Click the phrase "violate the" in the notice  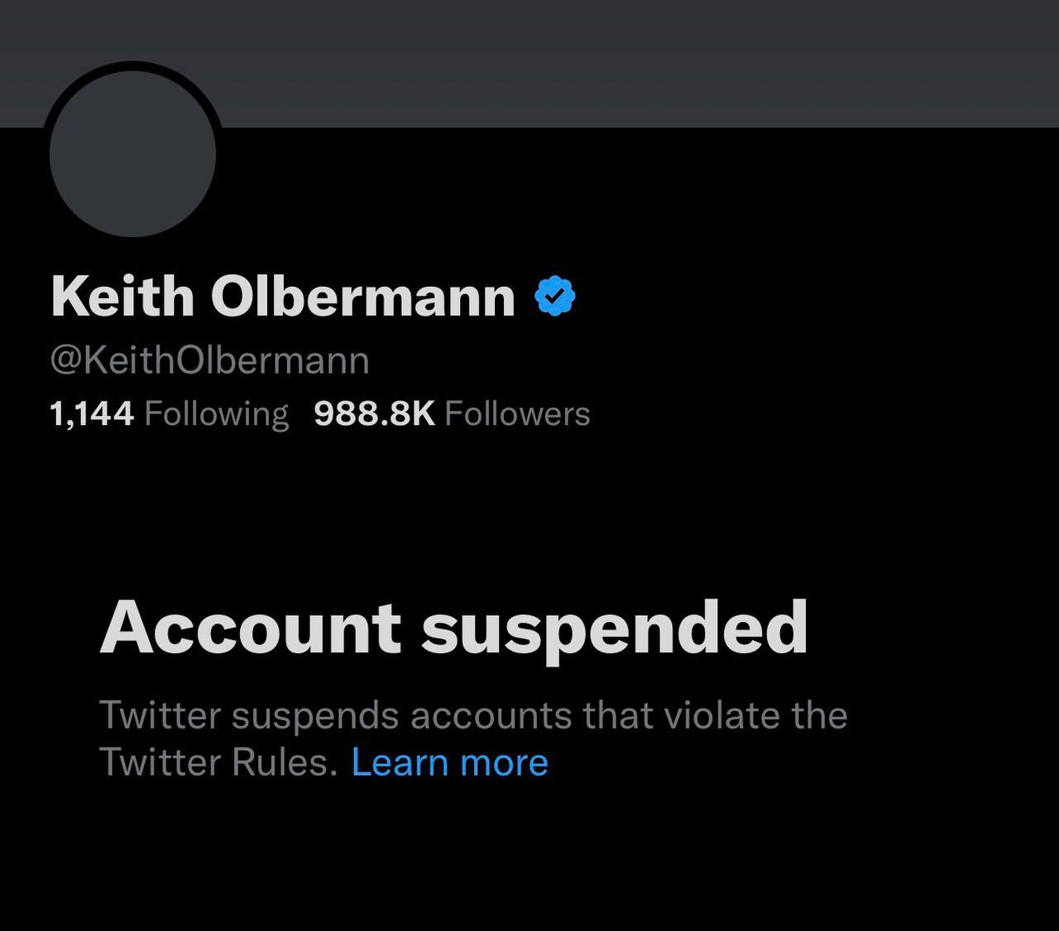click(x=756, y=715)
